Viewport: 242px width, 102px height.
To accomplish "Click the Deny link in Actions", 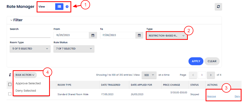I will coord(237,96).
